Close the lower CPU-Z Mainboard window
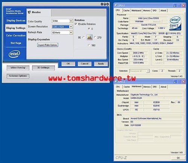Viewport: 188px width, 163px height. [183, 82]
